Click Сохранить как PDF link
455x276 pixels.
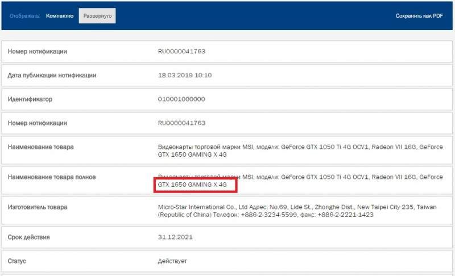[x=419, y=16]
